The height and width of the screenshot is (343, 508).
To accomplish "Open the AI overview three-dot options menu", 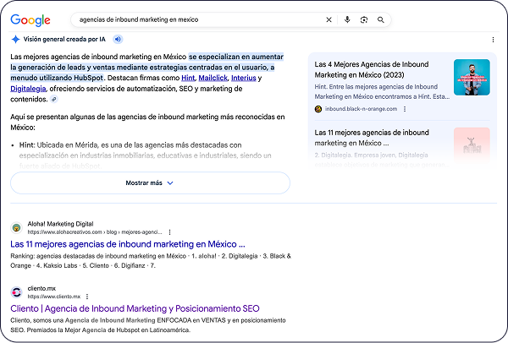I will click(493, 40).
